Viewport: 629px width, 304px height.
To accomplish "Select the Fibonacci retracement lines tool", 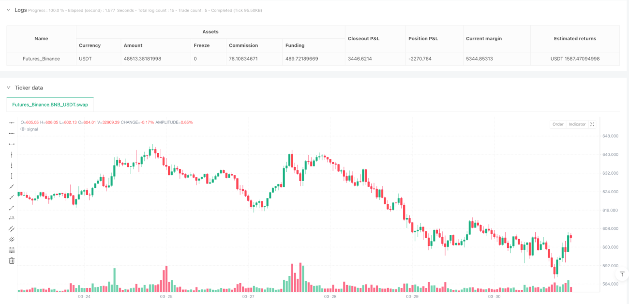I will tap(12, 250).
